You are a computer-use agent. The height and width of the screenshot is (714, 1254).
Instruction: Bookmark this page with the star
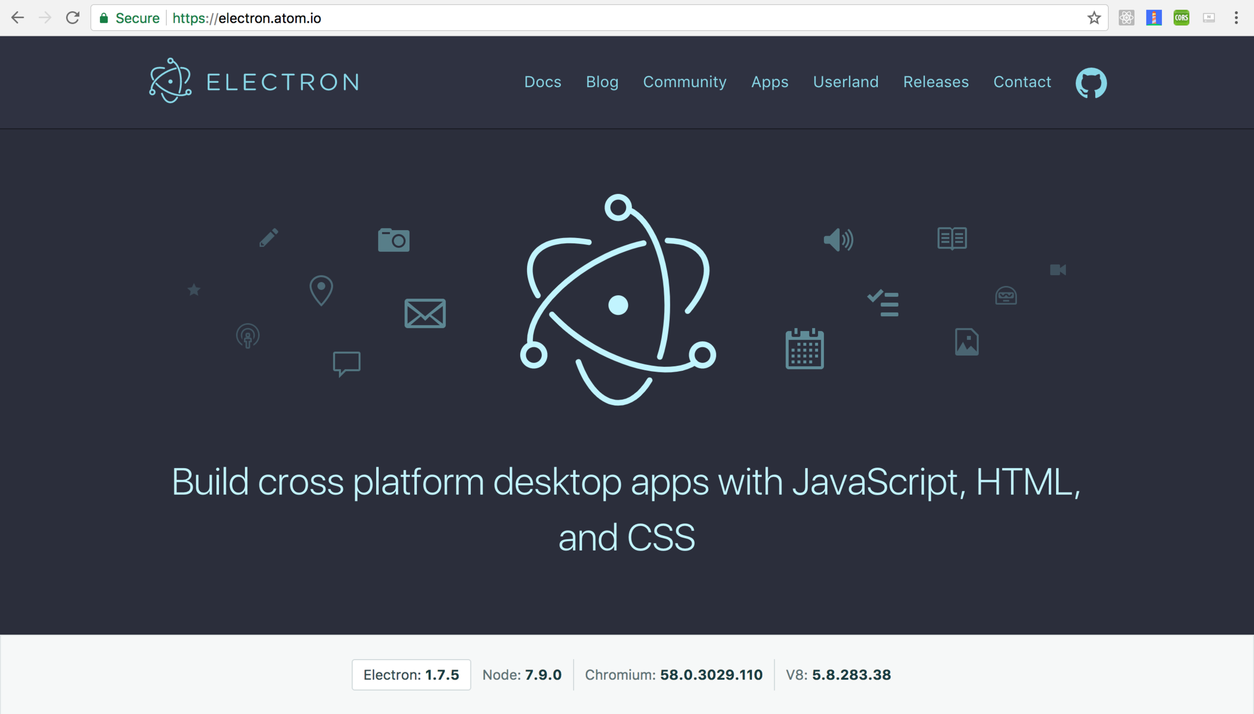pyautogui.click(x=1093, y=17)
